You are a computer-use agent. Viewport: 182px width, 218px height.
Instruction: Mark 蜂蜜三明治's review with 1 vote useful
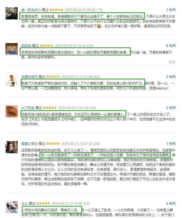172,144
